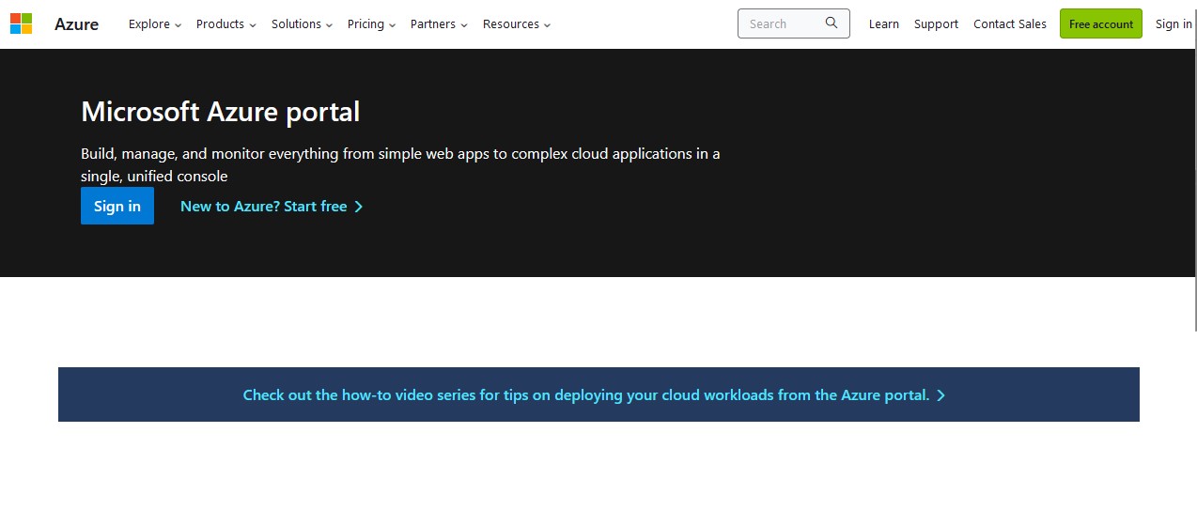Click the green Free account button
1197x510 pixels.
click(x=1101, y=23)
